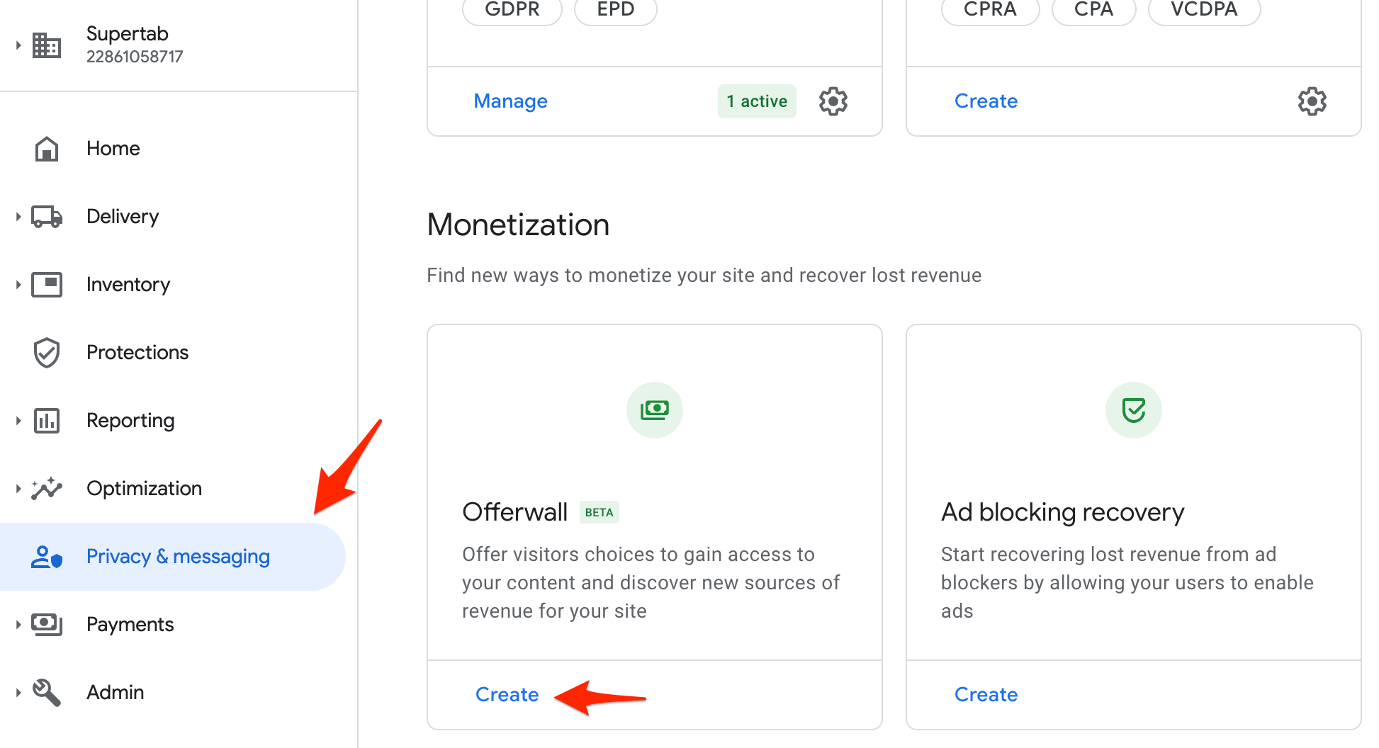Click Manage link in GDPR card

pyautogui.click(x=511, y=101)
